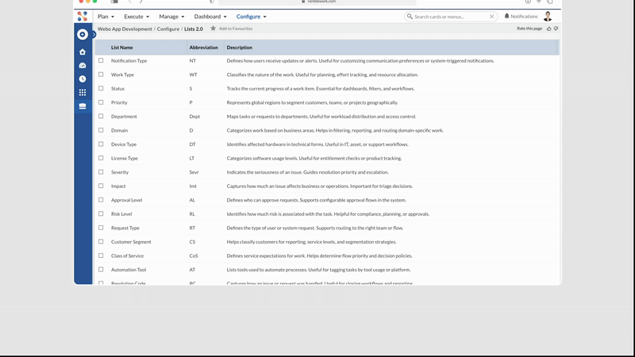Clear the search box with X
This screenshot has height=357, width=635.
click(x=491, y=17)
